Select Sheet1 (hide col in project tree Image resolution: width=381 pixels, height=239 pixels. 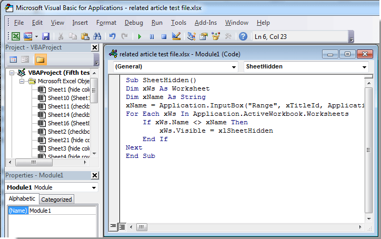pos(68,89)
